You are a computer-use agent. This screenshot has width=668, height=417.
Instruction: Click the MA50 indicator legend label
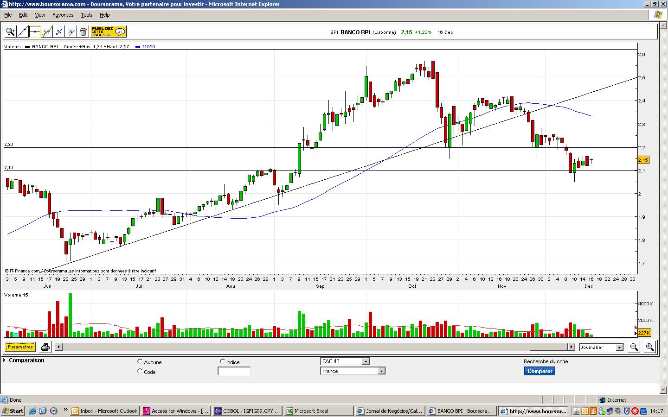[x=148, y=46]
